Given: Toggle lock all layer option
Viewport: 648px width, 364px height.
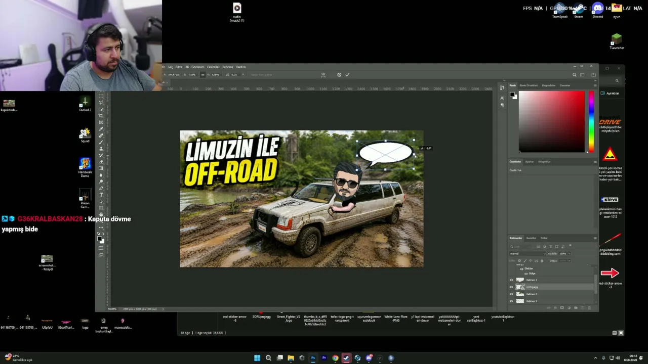Looking at the screenshot, I should click(542, 261).
